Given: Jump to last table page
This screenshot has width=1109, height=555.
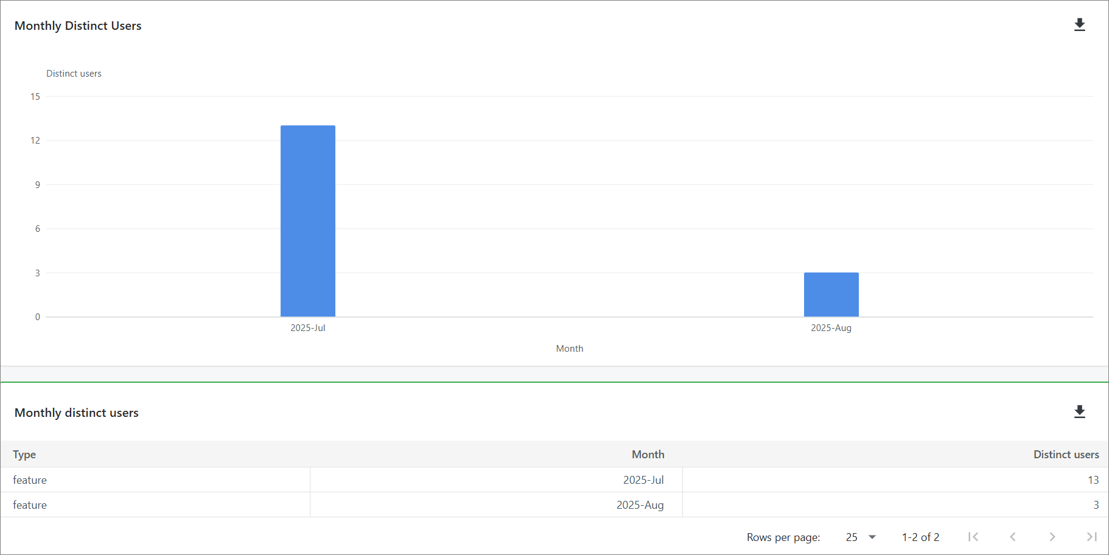Looking at the screenshot, I should [1092, 537].
